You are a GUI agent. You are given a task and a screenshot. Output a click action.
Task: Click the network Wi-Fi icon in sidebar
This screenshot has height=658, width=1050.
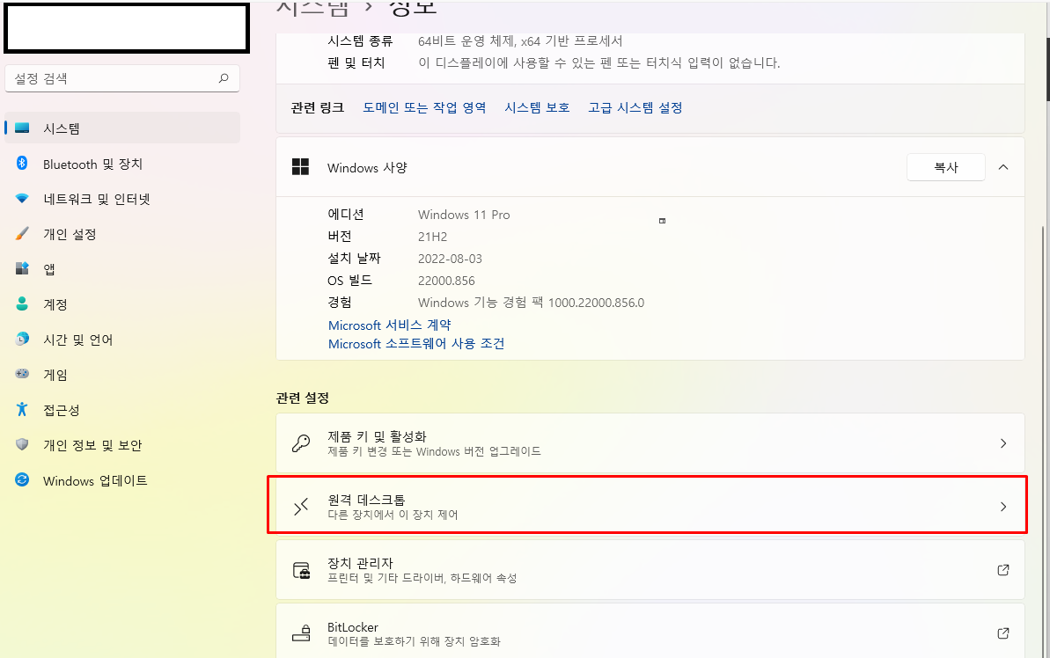click(x=22, y=199)
